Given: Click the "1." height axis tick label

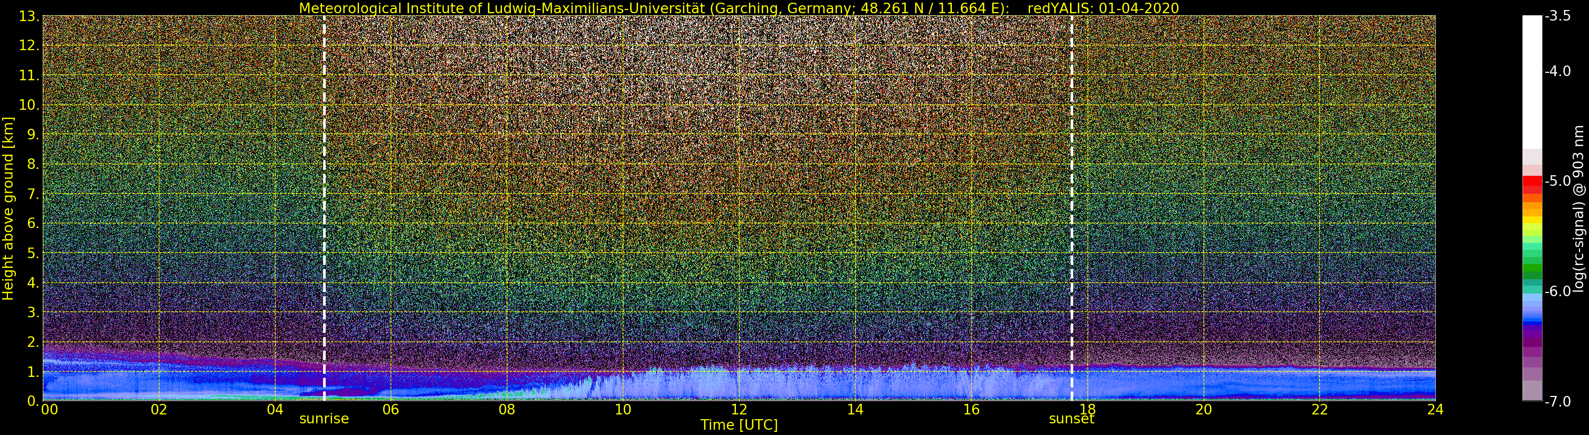Looking at the screenshot, I should point(33,372).
